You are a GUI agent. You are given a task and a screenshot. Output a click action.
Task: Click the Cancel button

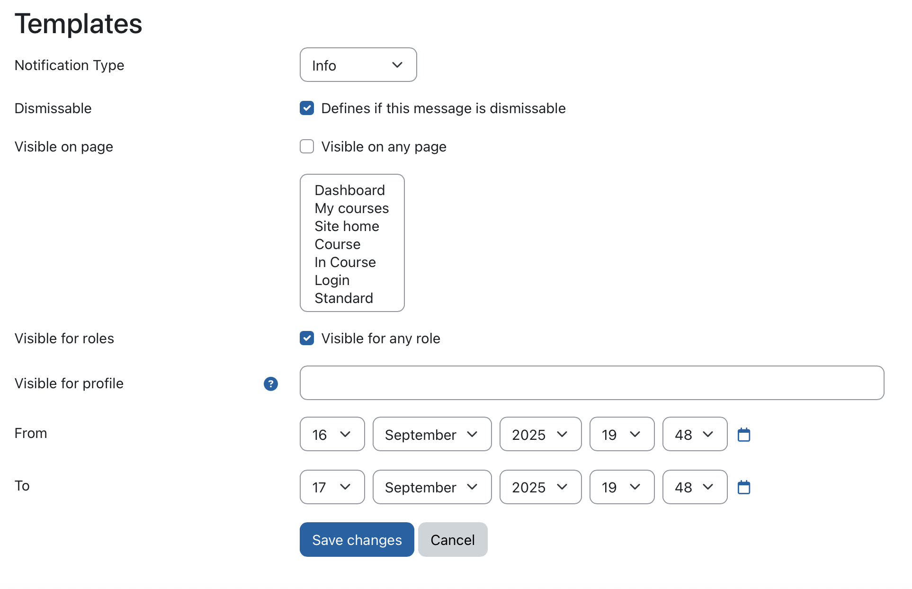(x=453, y=540)
